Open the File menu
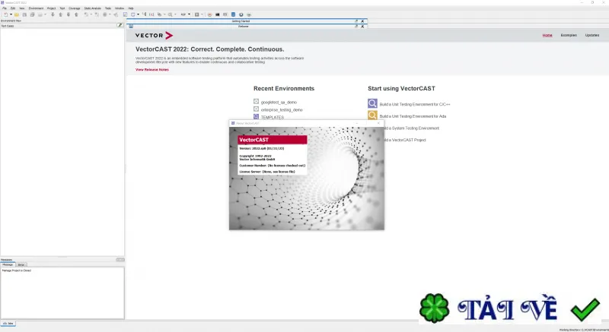The width and height of the screenshot is (609, 332). click(5, 8)
